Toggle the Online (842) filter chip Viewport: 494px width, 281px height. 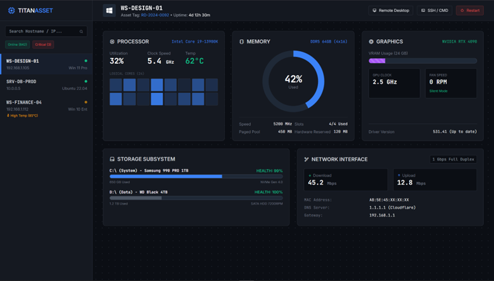[18, 45]
